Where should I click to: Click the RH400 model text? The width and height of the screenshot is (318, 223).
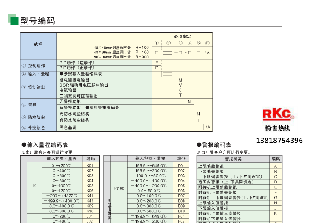coord(142,52)
